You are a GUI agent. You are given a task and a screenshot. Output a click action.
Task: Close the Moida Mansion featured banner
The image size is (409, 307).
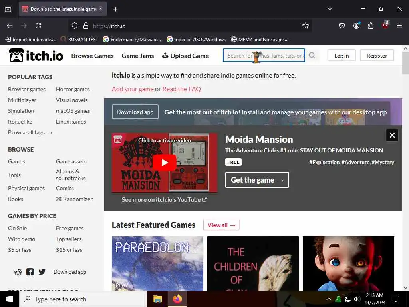click(392, 135)
